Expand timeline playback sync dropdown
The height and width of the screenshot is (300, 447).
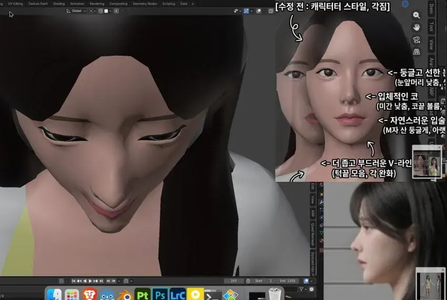[x=119, y=281]
